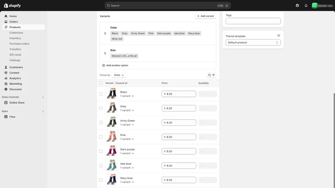
Task: Open Gift cards in sidebar
Action: click(15, 55)
